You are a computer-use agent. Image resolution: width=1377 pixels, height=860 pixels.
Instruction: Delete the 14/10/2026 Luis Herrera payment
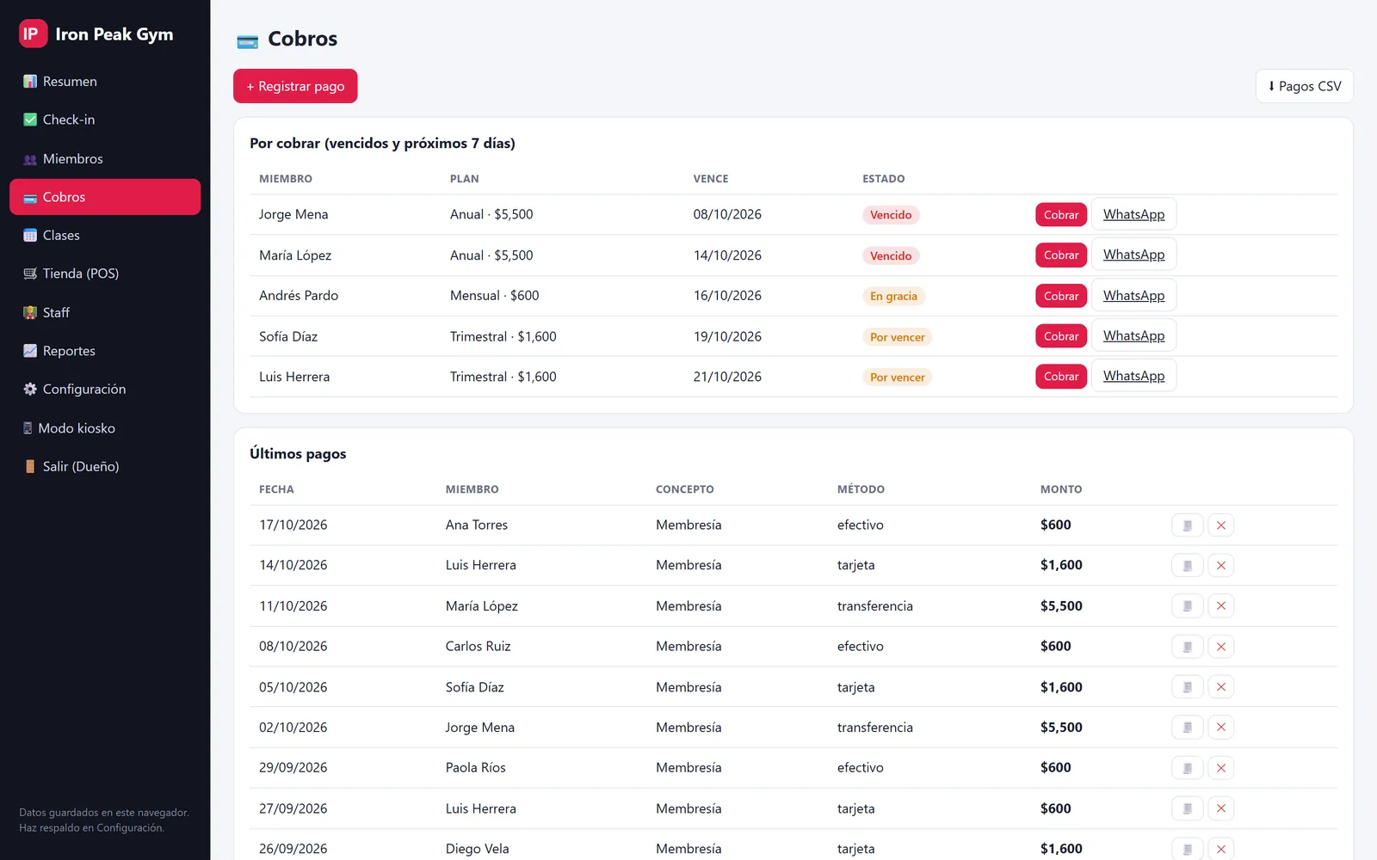1220,566
